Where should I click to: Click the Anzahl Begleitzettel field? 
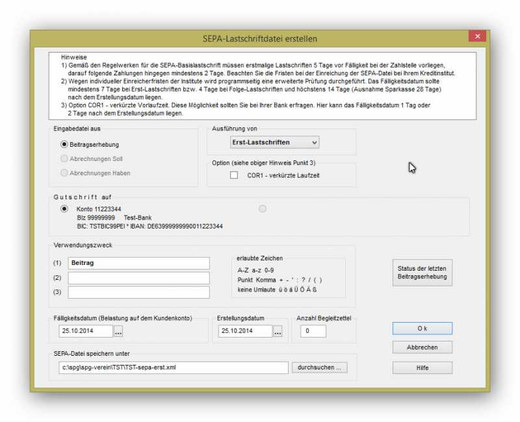pyautogui.click(x=313, y=331)
